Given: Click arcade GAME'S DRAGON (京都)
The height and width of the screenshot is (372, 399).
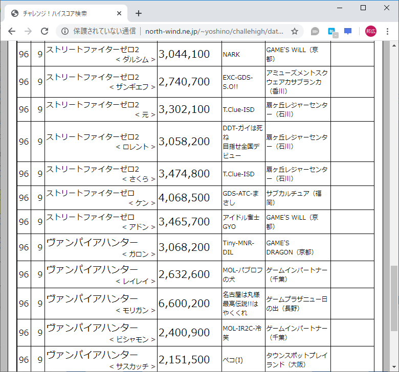Looking at the screenshot, I should click(x=290, y=247).
